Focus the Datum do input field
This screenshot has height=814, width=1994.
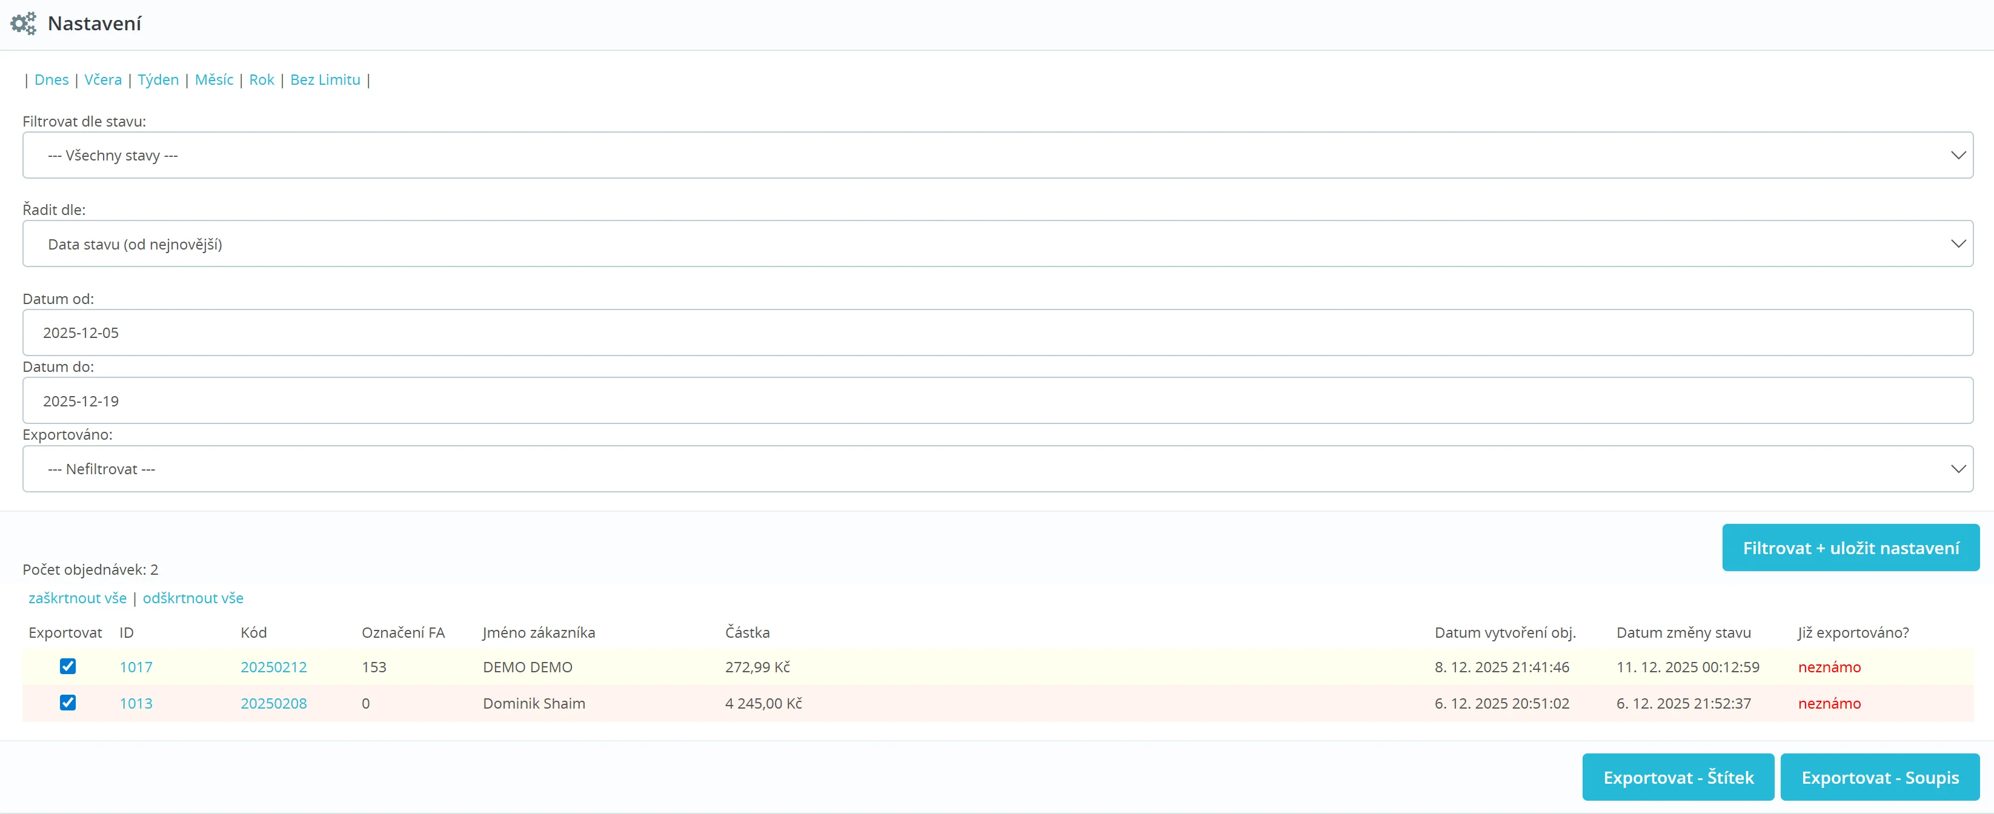pyautogui.click(x=997, y=401)
